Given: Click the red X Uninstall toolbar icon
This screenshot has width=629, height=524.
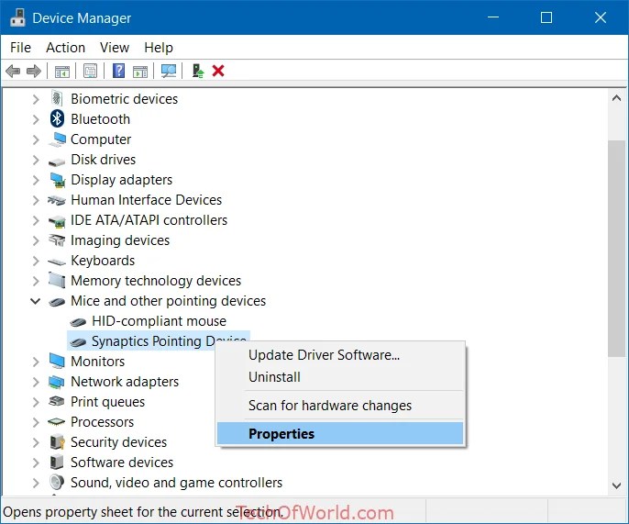Looking at the screenshot, I should pyautogui.click(x=218, y=71).
